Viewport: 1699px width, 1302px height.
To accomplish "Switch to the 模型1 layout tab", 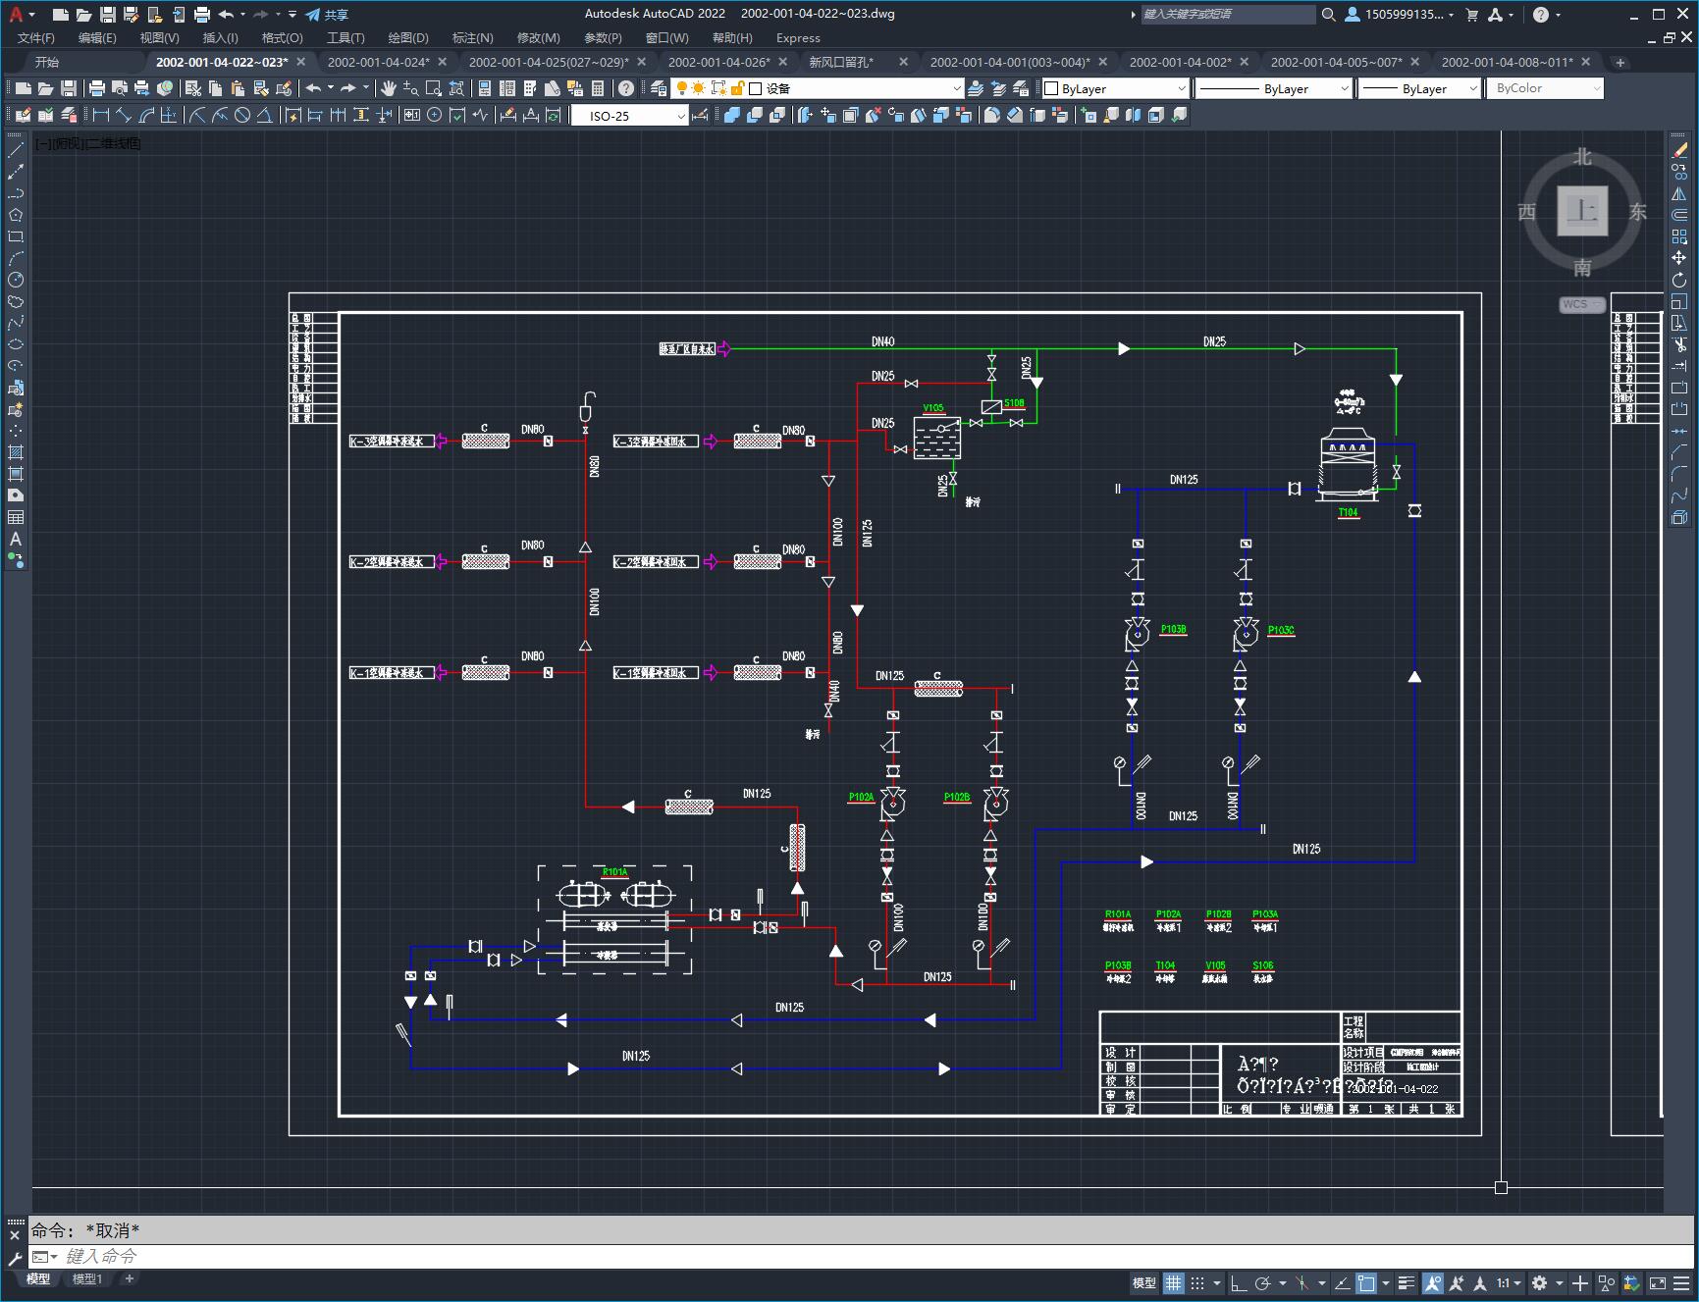I will pyautogui.click(x=87, y=1278).
